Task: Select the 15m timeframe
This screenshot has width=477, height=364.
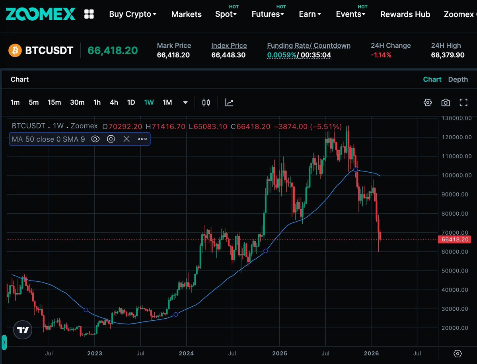Action: 54,103
